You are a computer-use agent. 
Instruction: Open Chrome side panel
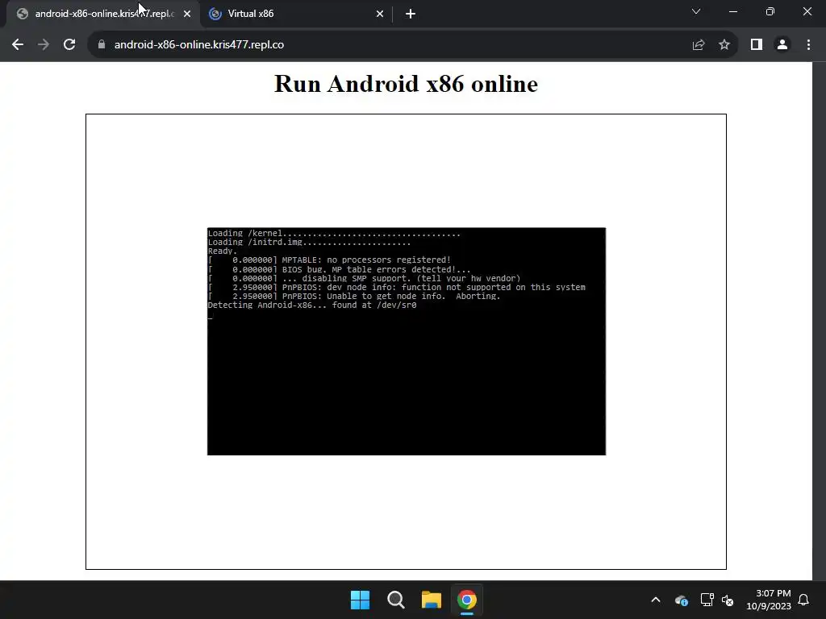tap(757, 45)
